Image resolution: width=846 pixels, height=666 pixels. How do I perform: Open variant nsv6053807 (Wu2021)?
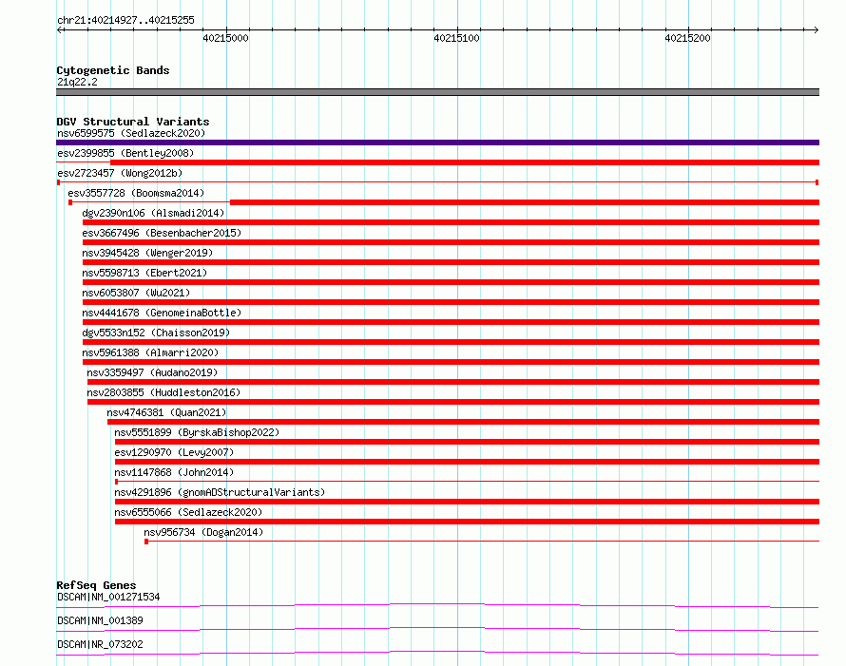coord(136,293)
